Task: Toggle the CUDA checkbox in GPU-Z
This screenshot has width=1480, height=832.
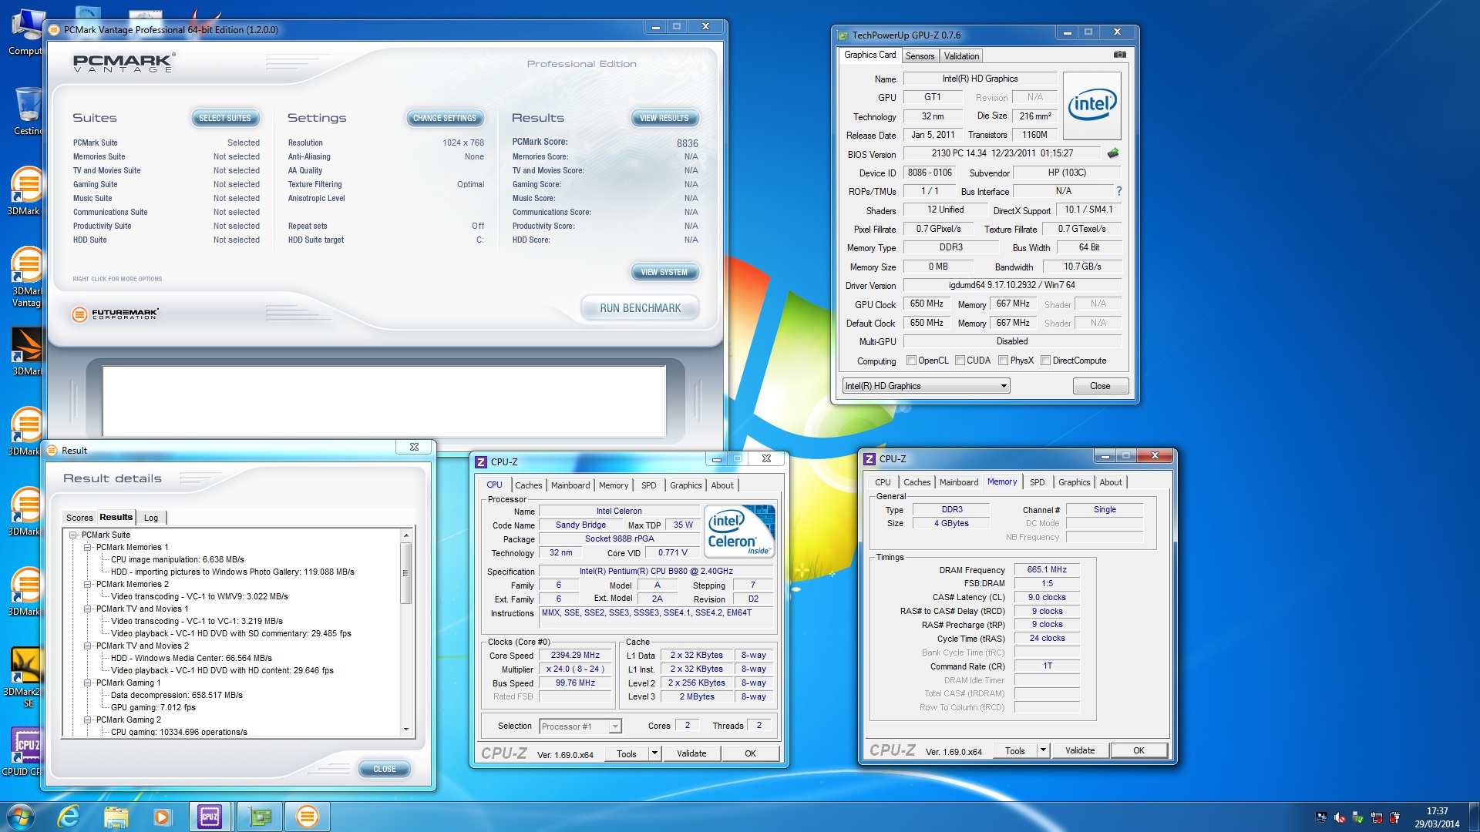Action: click(960, 361)
